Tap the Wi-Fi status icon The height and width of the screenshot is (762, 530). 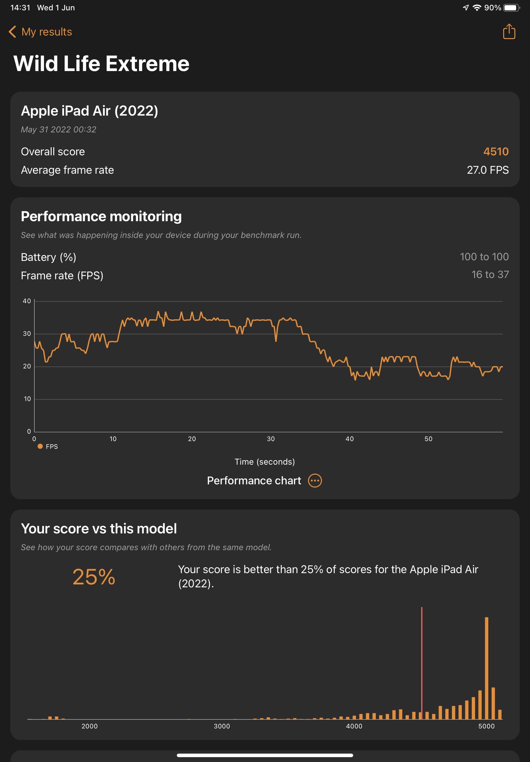coord(477,8)
